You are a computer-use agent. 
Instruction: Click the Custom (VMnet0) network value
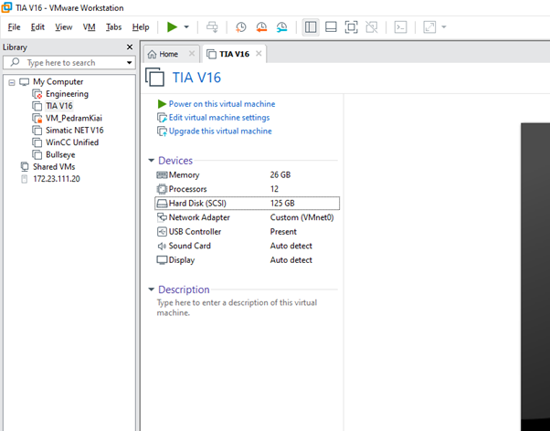(301, 217)
